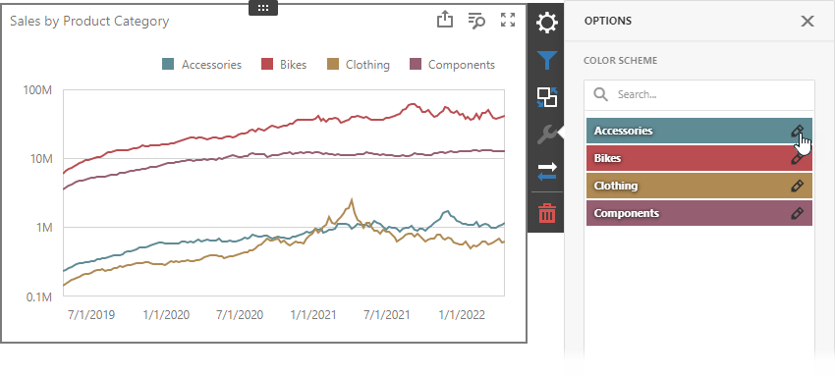
Task: Close the Options panel
Action: tap(807, 21)
